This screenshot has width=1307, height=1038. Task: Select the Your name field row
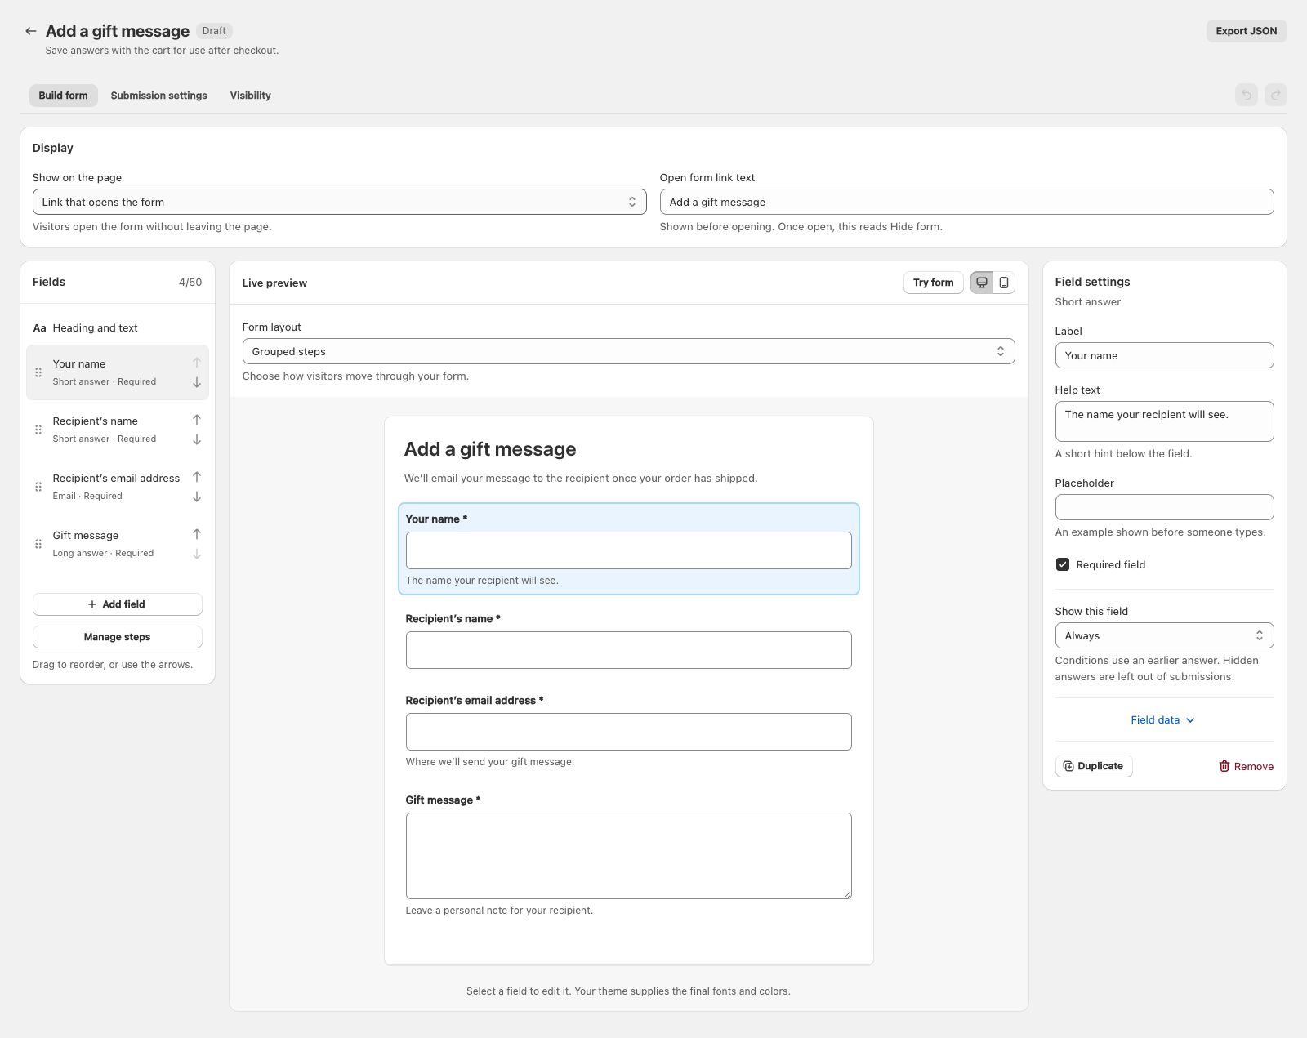click(x=117, y=372)
